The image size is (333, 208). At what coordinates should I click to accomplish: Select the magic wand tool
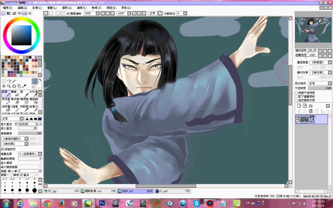tap(14, 81)
